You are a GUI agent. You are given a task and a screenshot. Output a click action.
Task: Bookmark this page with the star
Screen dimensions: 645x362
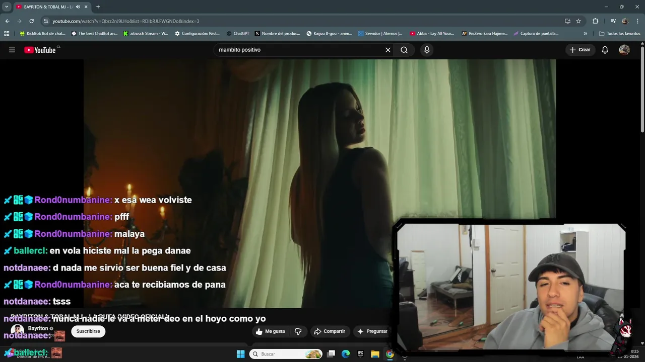pos(578,21)
